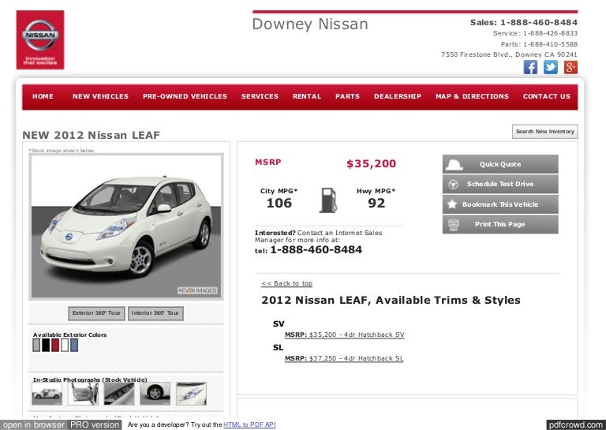Viewport: 606px width, 430px height.
Task: Open MAP & DIRECTIONS page
Action: click(472, 96)
